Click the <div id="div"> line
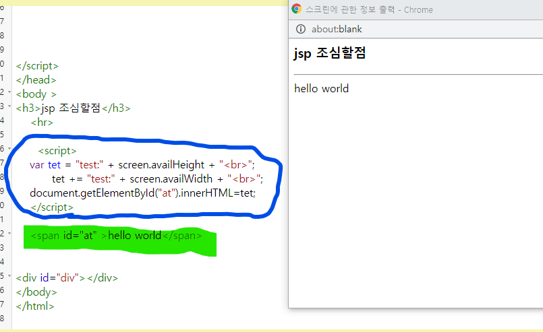The height and width of the screenshot is (332, 543). 67,277
